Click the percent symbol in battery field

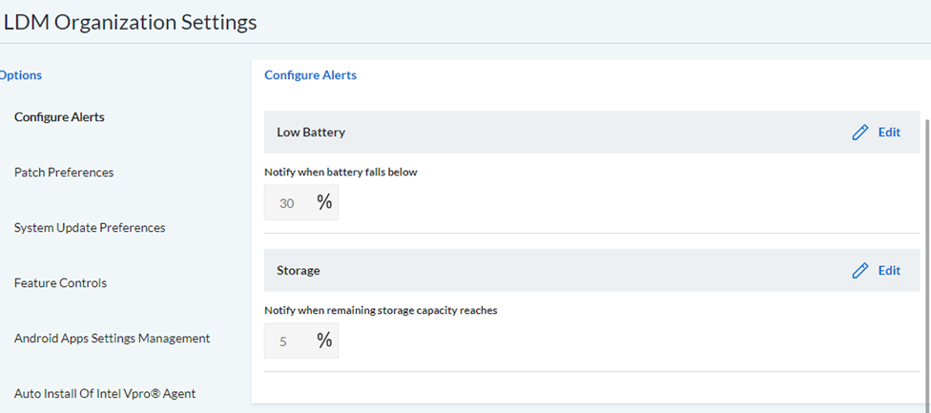pyautogui.click(x=324, y=202)
